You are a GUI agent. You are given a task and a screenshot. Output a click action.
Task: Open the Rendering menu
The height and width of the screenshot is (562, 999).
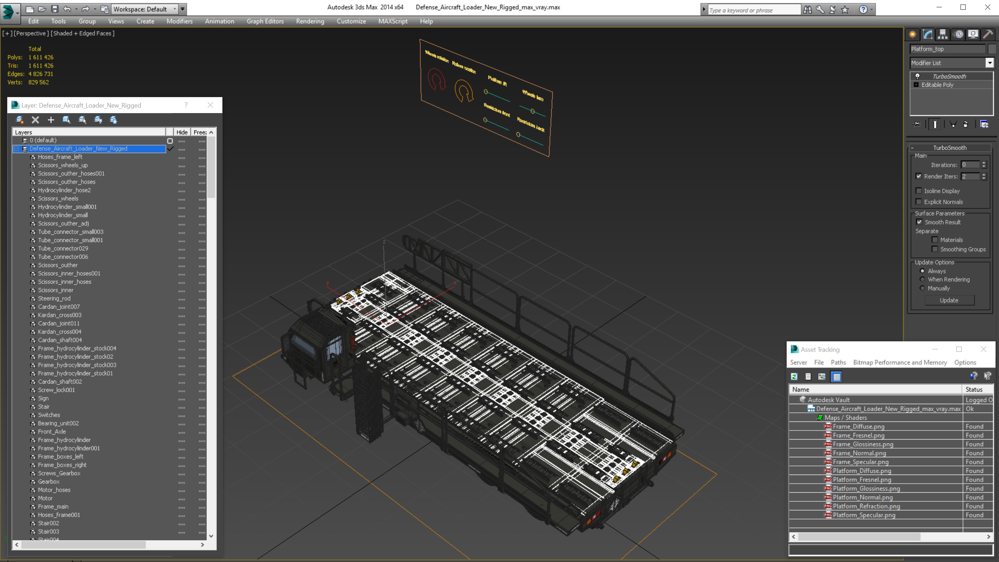tap(310, 21)
